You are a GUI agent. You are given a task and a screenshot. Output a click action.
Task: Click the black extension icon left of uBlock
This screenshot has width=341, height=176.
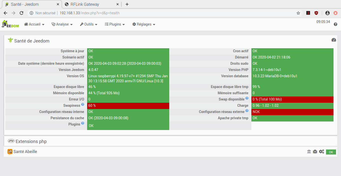click(308, 13)
